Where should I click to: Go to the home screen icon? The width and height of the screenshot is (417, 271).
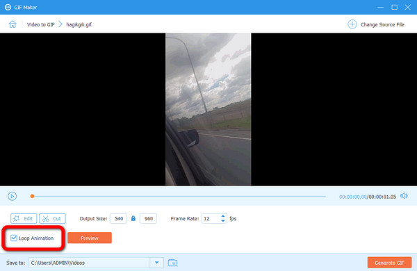(x=13, y=24)
